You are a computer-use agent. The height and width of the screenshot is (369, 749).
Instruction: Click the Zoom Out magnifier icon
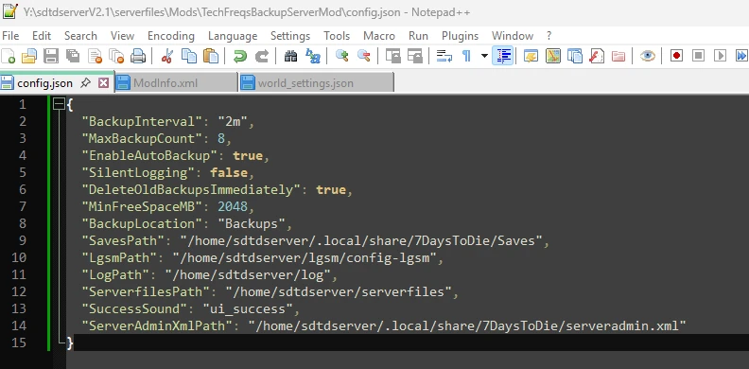click(x=363, y=56)
